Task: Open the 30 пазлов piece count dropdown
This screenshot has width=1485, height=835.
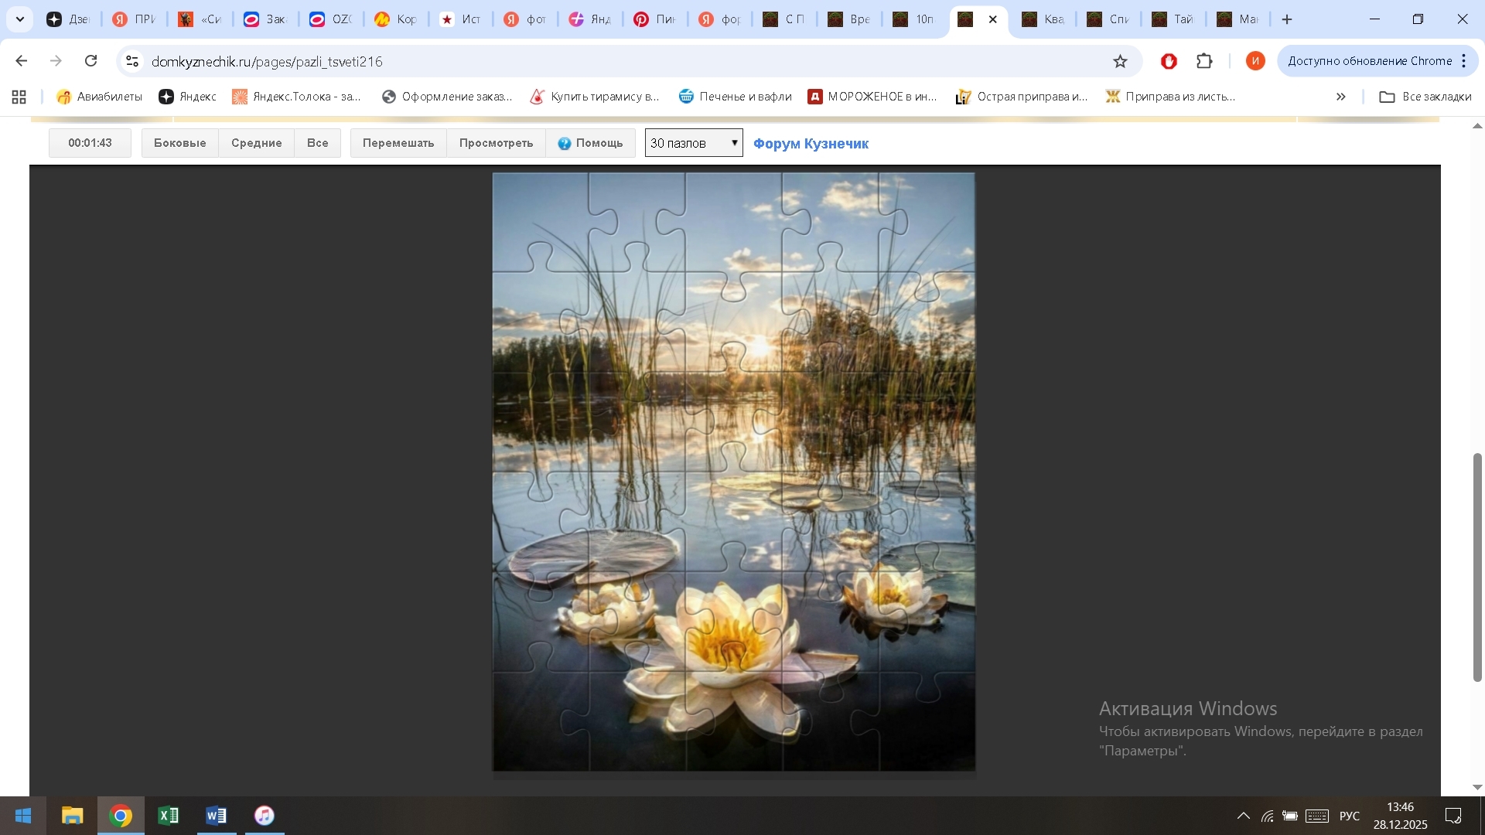Action: coord(694,143)
